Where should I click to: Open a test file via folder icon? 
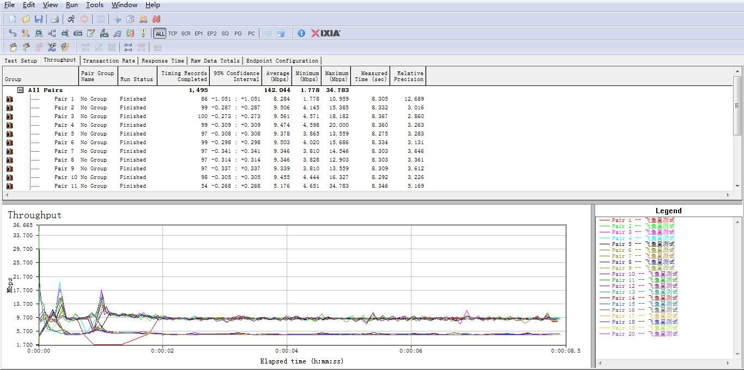(26, 19)
